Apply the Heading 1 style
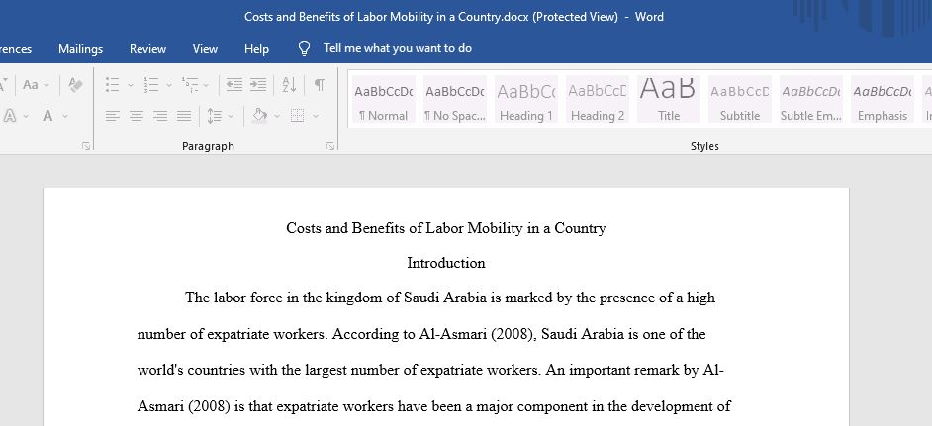The width and height of the screenshot is (932, 426). pyautogui.click(x=526, y=99)
